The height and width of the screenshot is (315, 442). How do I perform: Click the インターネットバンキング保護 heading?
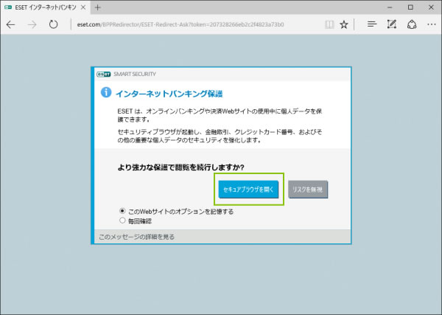(x=169, y=94)
